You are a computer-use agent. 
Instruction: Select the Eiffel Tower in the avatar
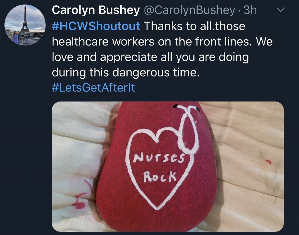(x=25, y=19)
